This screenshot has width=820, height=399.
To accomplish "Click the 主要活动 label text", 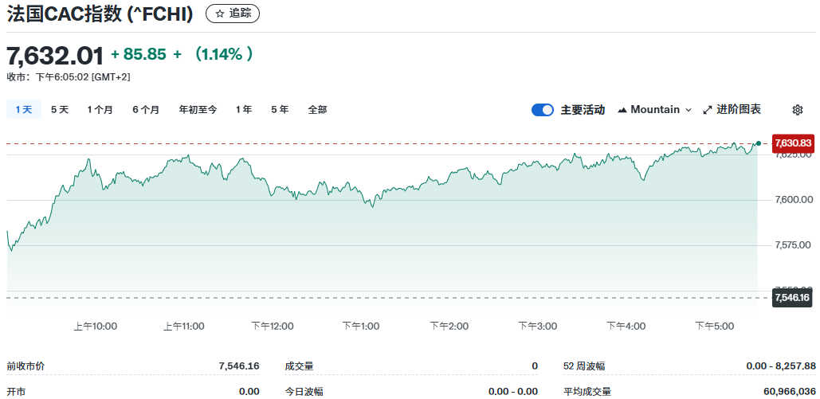I will tap(583, 110).
